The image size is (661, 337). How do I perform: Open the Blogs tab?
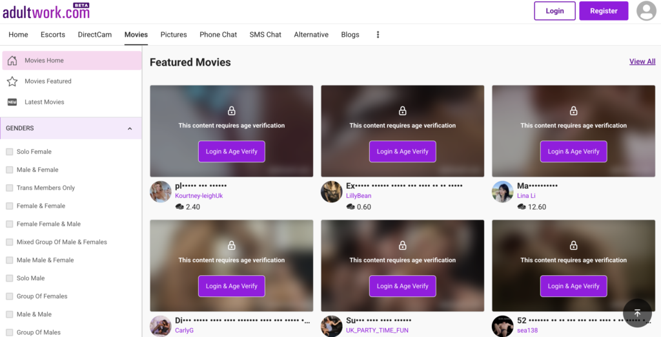351,35
